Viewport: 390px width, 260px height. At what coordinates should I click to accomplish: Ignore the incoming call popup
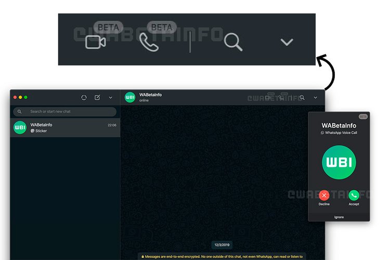point(339,217)
